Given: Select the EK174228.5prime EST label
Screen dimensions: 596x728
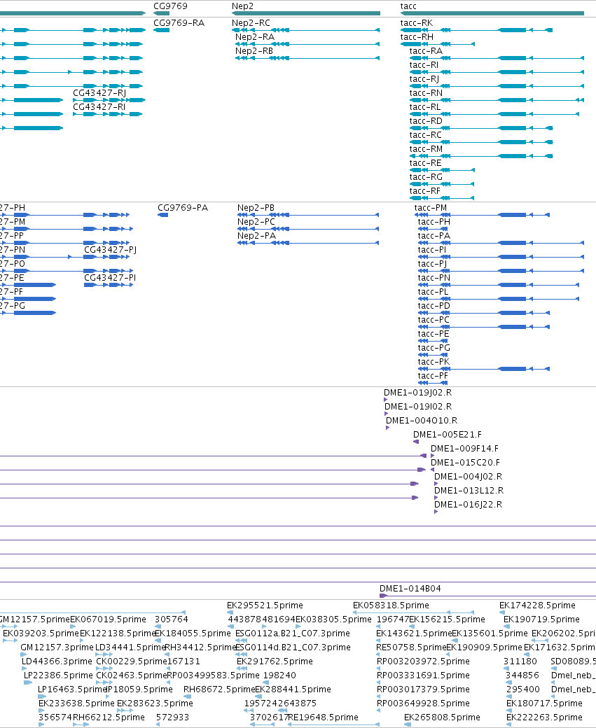Looking at the screenshot, I should [537, 605].
